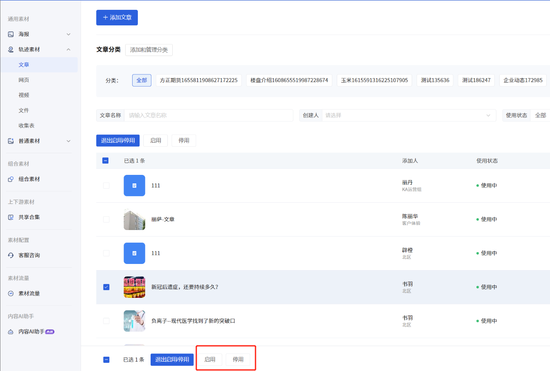
Task: Open the 使用状态 全部 dropdown
Action: click(540, 115)
